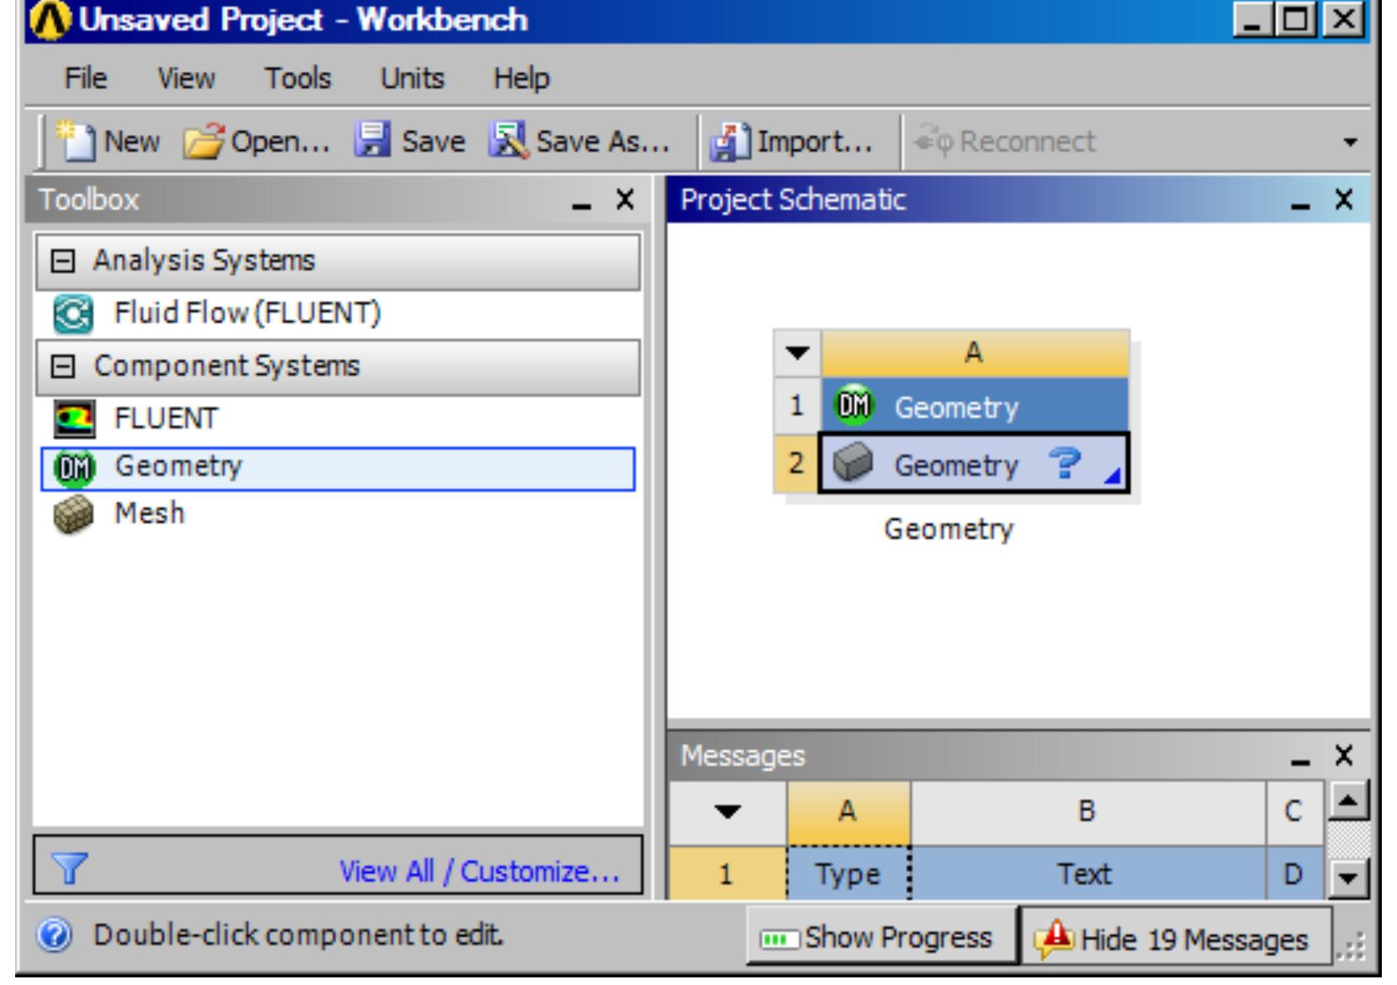The width and height of the screenshot is (1397, 985).
Task: Close the Messages panel
Action: [1344, 756]
